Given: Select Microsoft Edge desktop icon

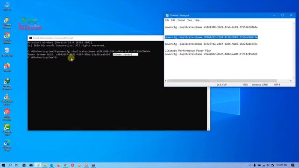Looking at the screenshot, I should [7, 145].
